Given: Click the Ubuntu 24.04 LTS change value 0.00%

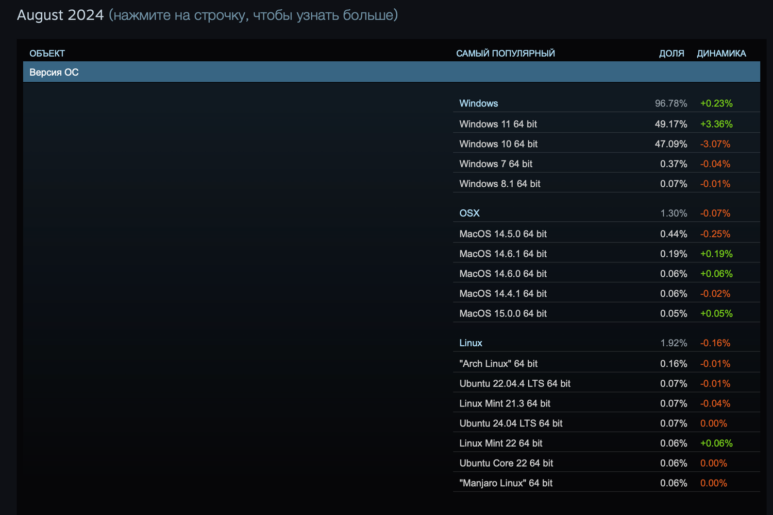Looking at the screenshot, I should point(714,423).
